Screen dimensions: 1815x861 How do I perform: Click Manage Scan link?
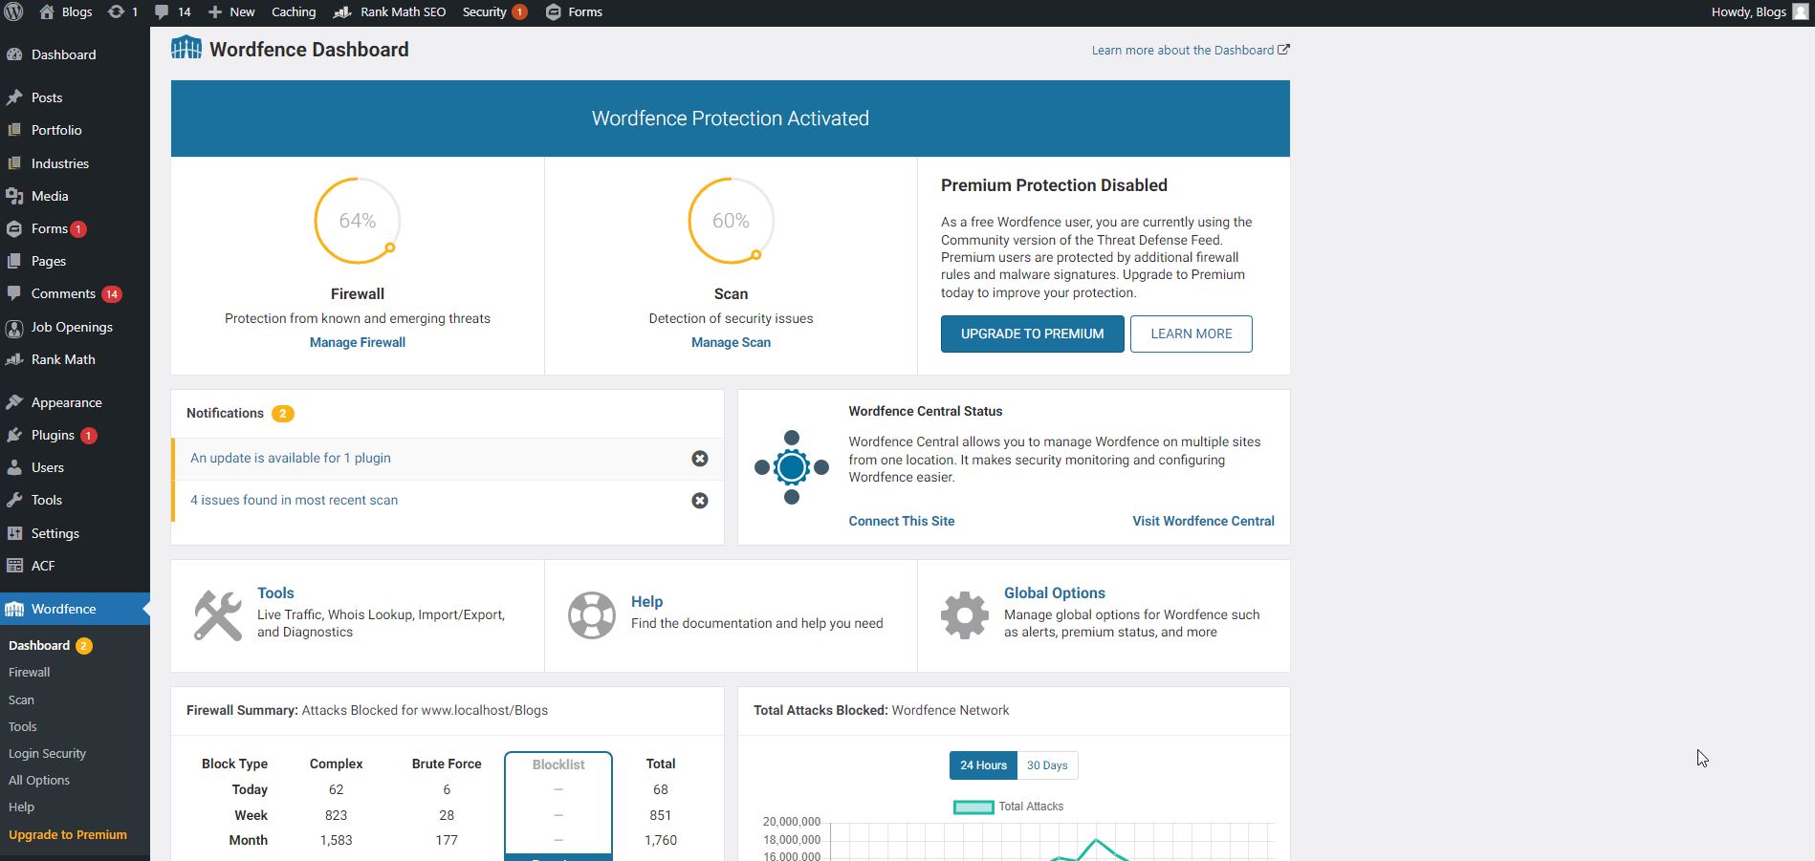[x=731, y=342]
